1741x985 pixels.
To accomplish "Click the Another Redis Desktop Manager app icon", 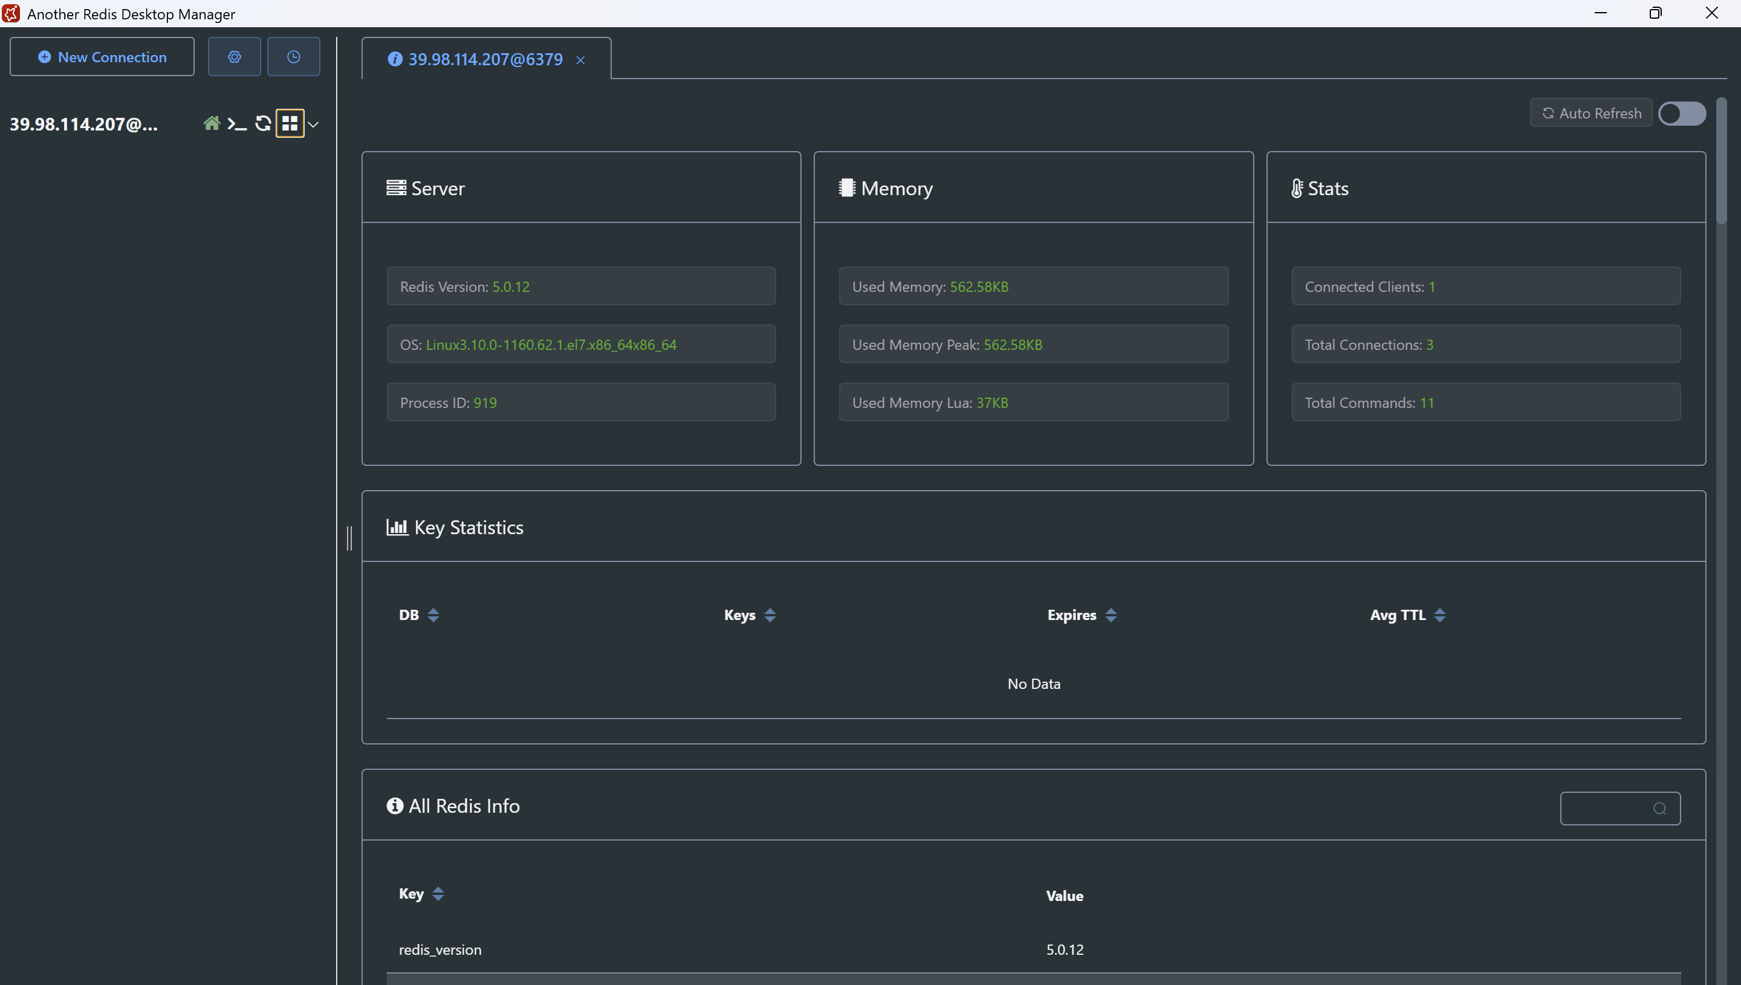I will click(11, 13).
